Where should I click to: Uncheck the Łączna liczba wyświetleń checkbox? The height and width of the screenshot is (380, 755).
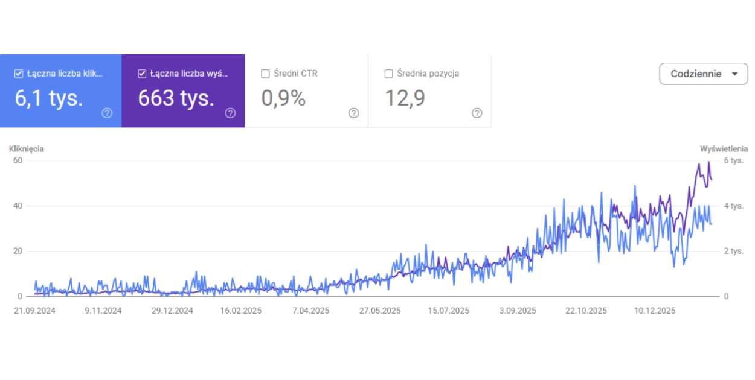143,74
